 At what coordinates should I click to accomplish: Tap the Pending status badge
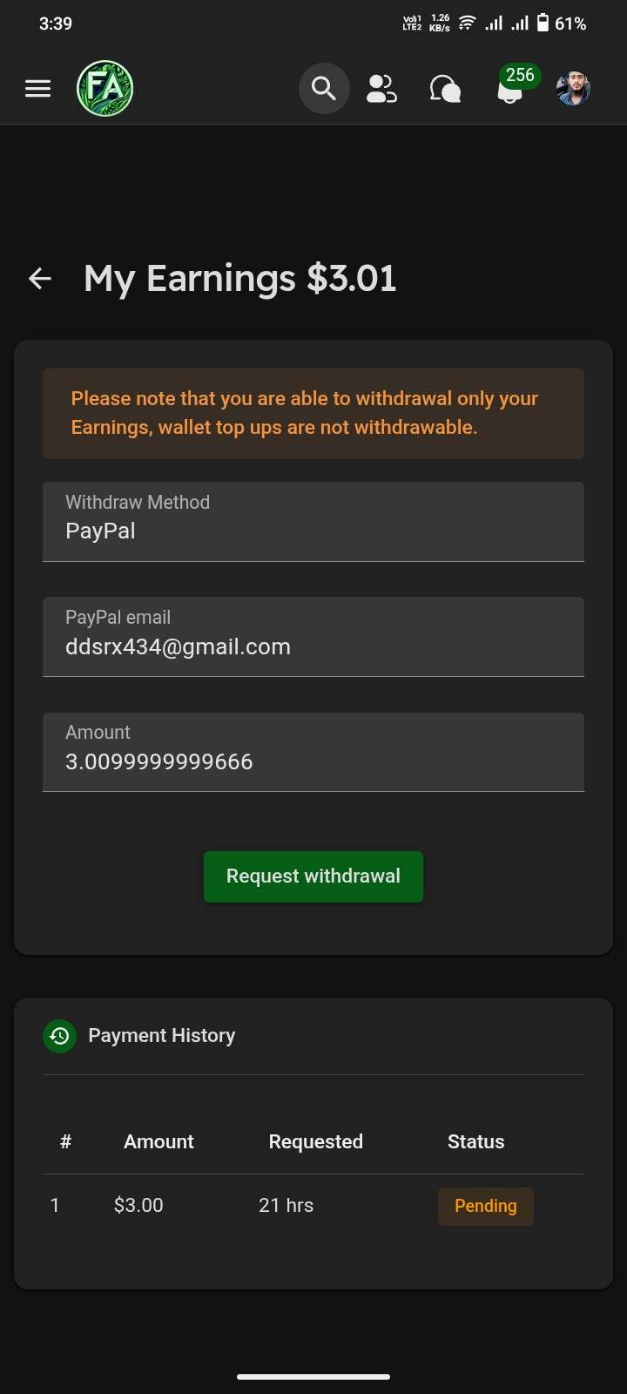486,1206
